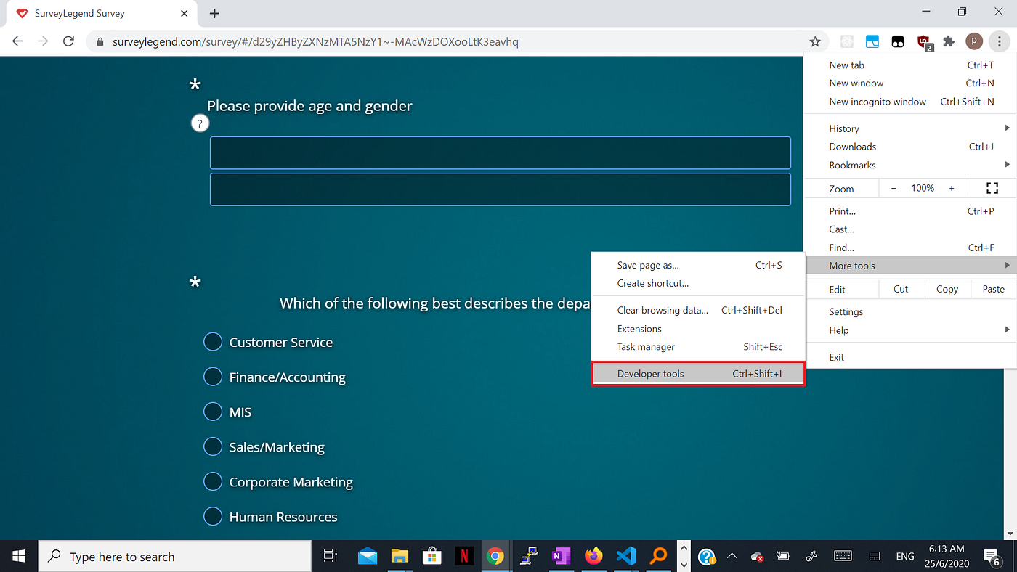Pick Human Resources option
This screenshot has height=572, width=1017.
click(x=213, y=516)
